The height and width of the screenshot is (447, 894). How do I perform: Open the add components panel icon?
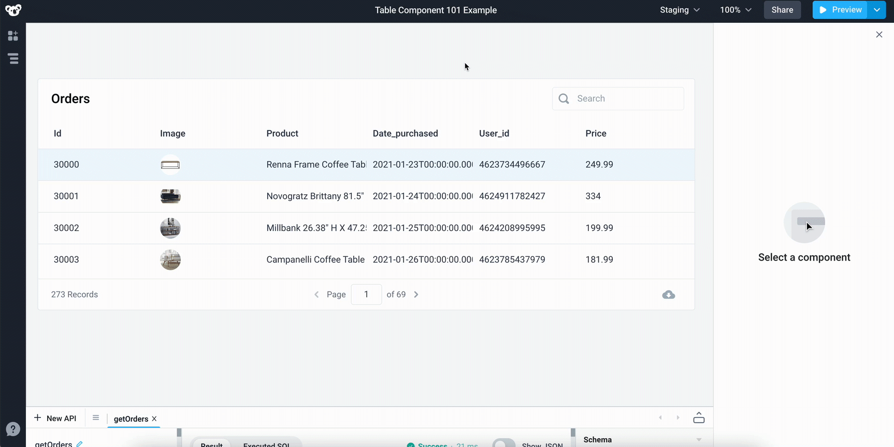tap(13, 36)
